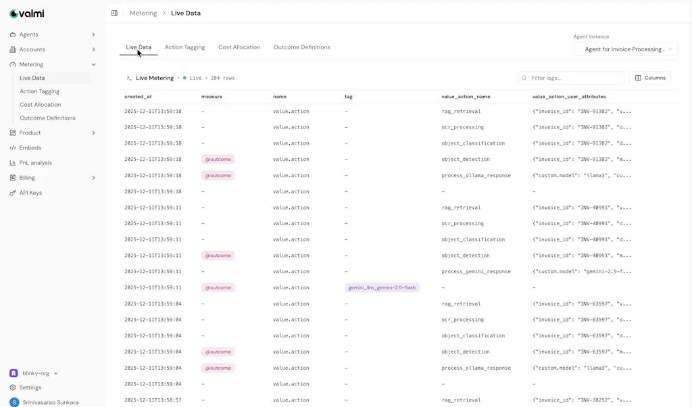Click the API Keys key icon
Image resolution: width=692 pixels, height=407 pixels.
tap(13, 193)
